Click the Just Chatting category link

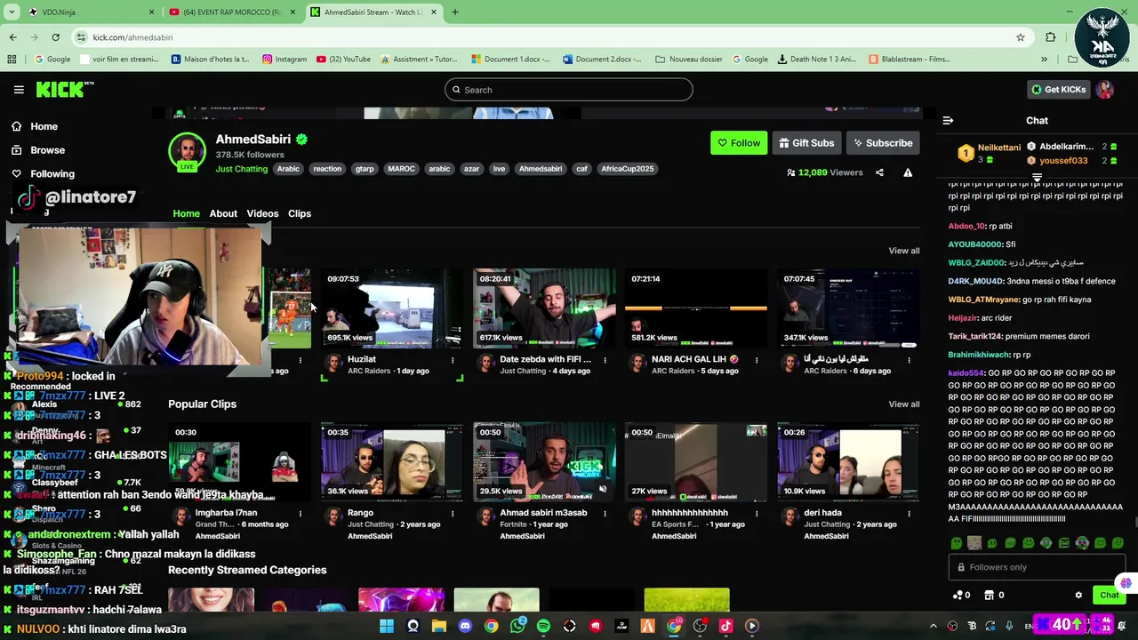241,169
